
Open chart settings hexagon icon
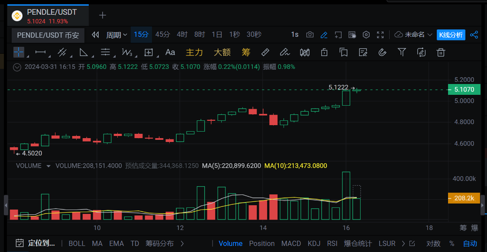pos(366,35)
